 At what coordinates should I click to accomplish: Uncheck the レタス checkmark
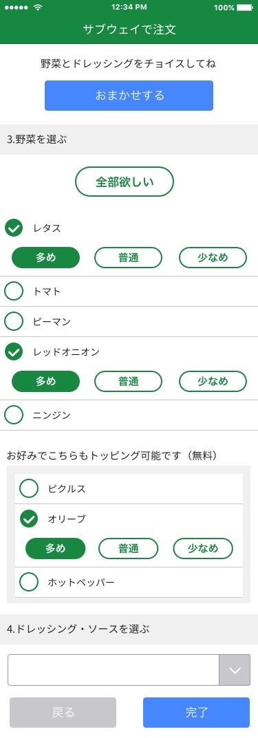[14, 228]
